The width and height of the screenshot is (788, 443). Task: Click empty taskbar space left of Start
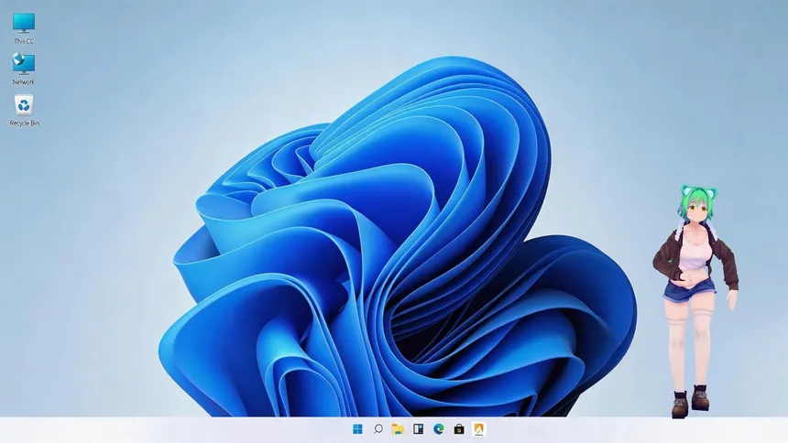[183, 428]
